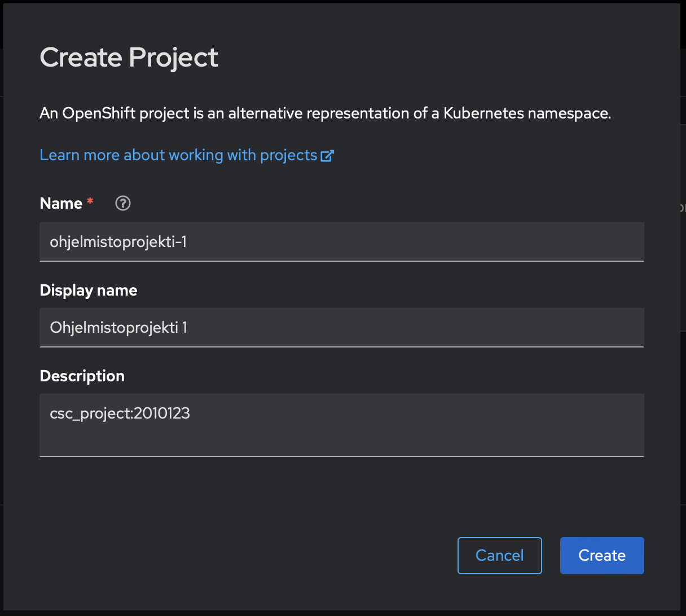This screenshot has height=616, width=686.
Task: Click the Display name label
Action: [x=89, y=290]
